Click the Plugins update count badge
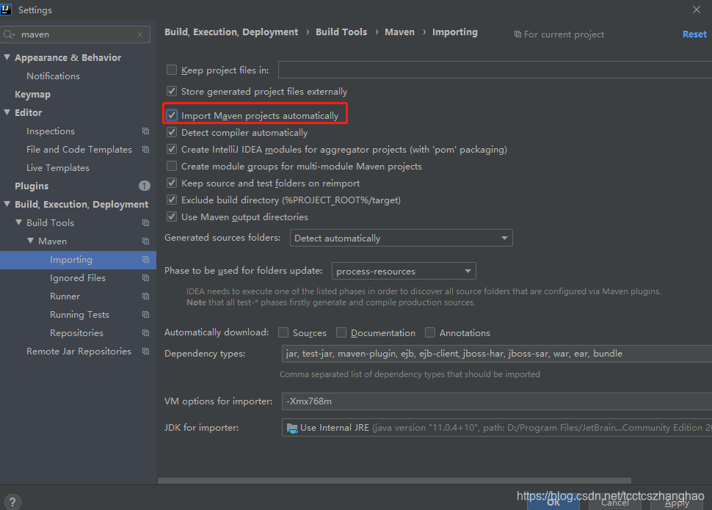The height and width of the screenshot is (510, 712). 145,186
